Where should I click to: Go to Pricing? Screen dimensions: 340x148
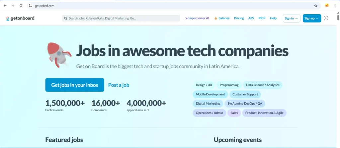click(x=239, y=19)
